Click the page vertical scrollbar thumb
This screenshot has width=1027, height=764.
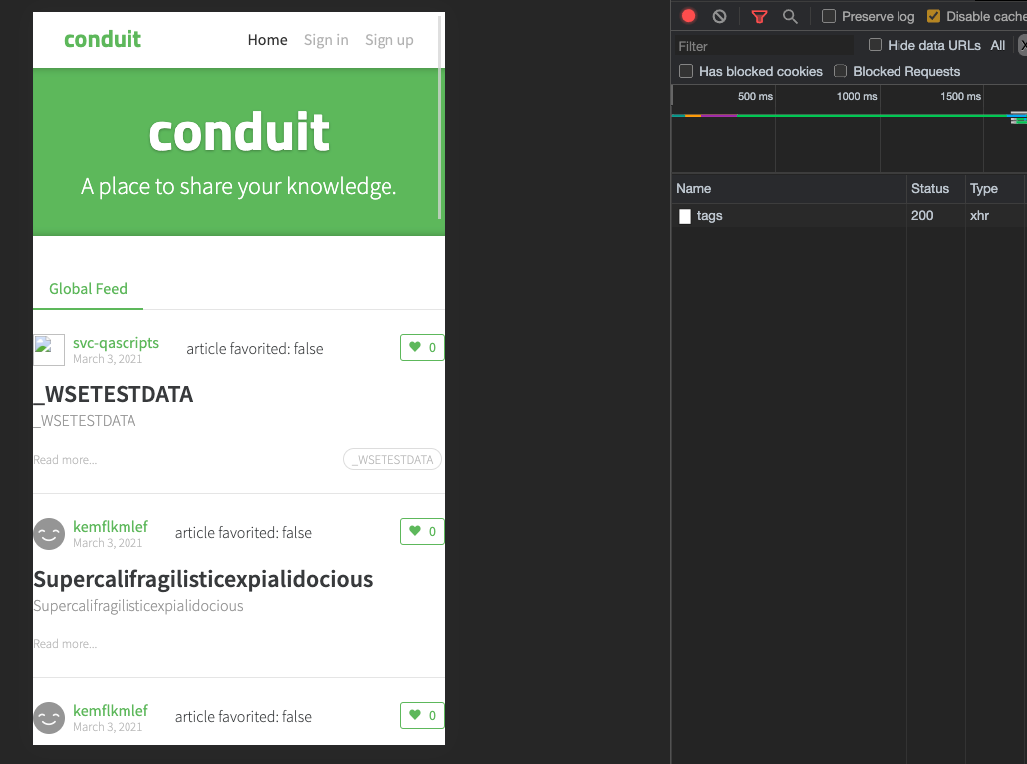coord(440,117)
